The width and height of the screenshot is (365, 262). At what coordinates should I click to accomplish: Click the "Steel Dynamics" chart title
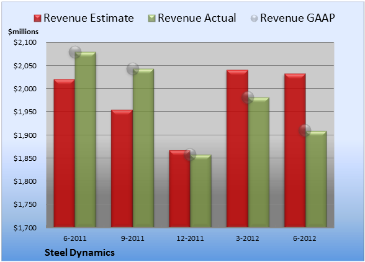pos(79,253)
